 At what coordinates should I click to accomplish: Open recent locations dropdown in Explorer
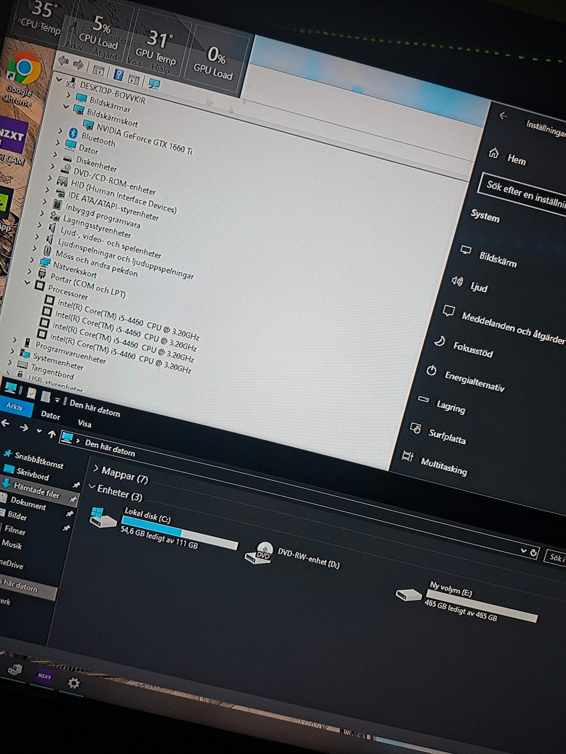click(x=39, y=431)
